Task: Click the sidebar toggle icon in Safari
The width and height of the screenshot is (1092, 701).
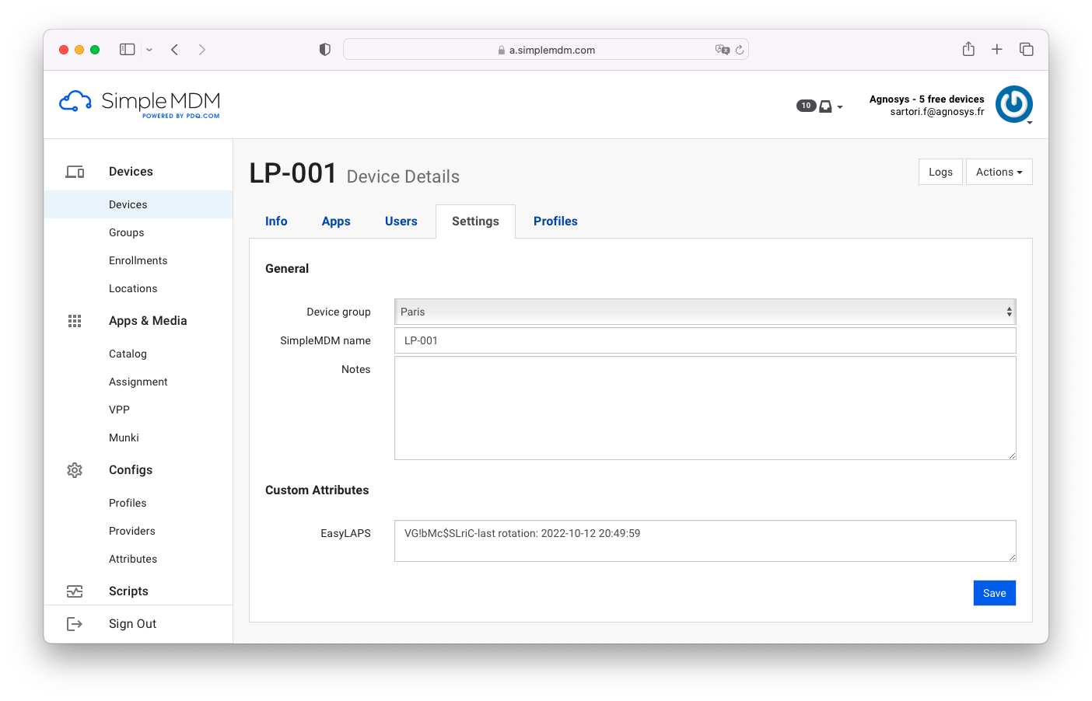Action: (126, 48)
